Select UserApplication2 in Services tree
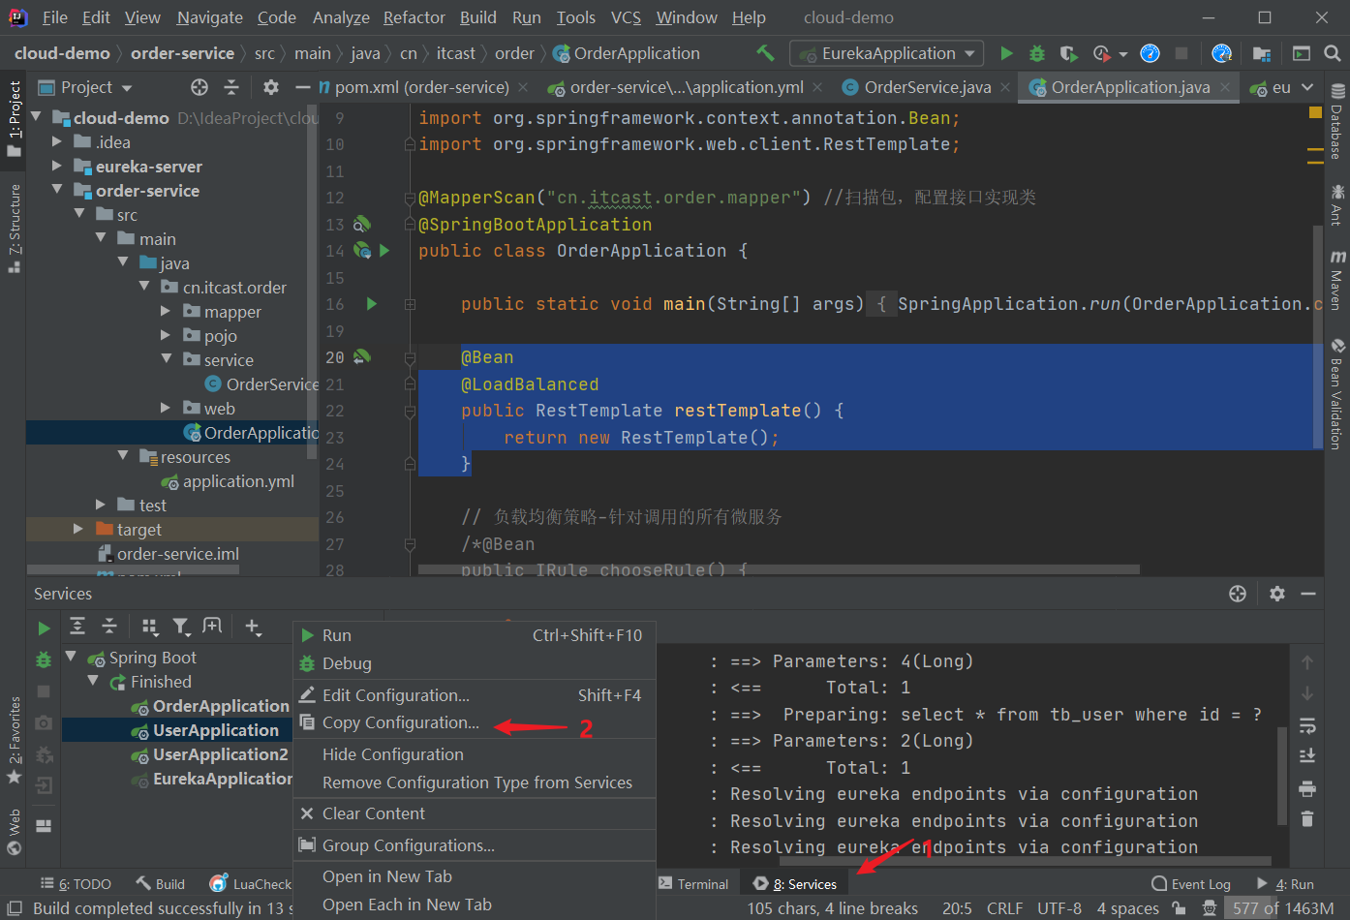Screen dimensions: 1350x920 click(x=220, y=754)
